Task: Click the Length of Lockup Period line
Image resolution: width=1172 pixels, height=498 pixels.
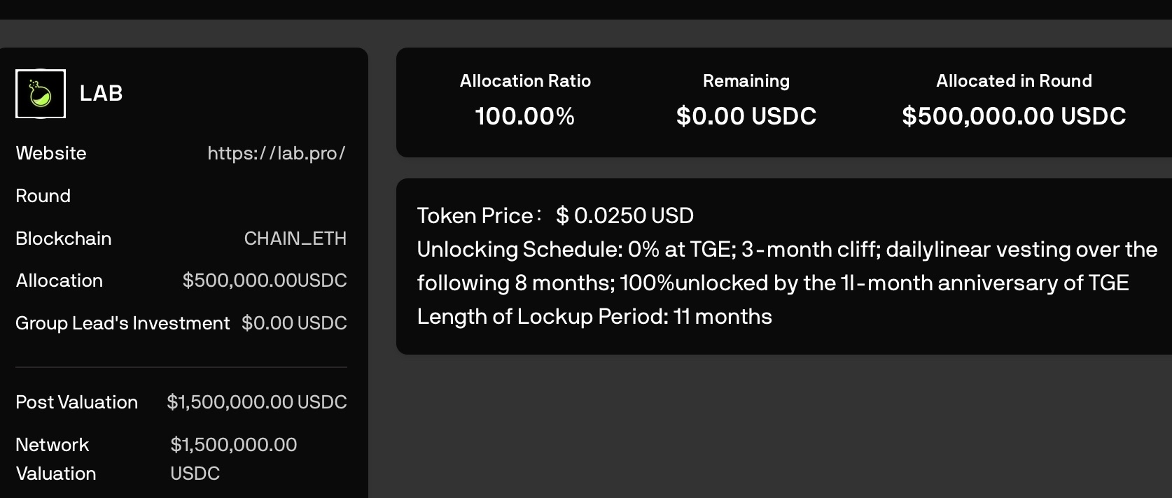Action: point(594,317)
